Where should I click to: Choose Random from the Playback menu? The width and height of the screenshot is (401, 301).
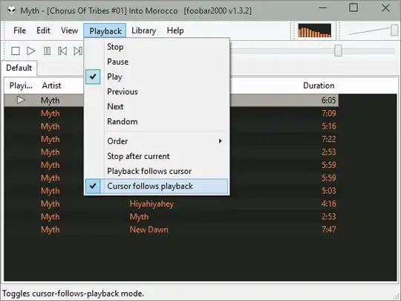click(157, 122)
